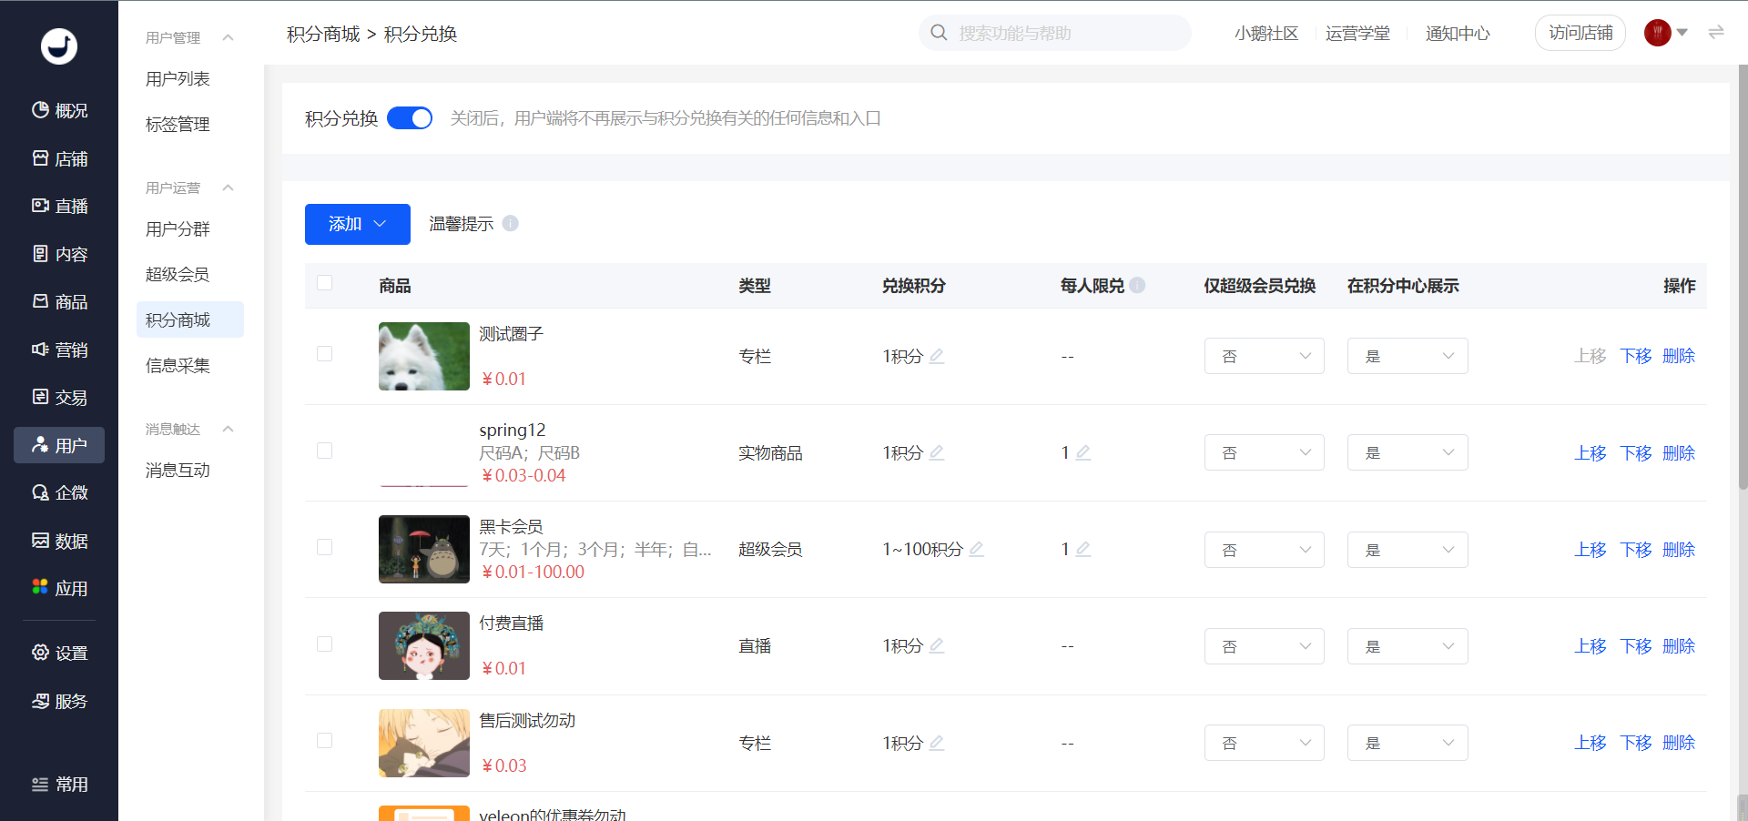Click the 每人限兑 help icon in header
Screen dimensions: 1748x821
[x=1137, y=285]
